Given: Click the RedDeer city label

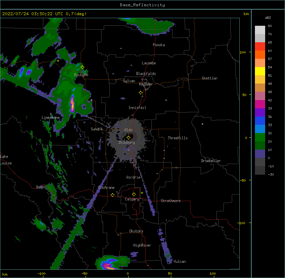Looking at the screenshot, I should [x=145, y=84].
